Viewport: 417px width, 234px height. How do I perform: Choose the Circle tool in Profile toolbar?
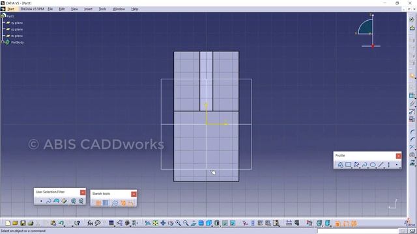[356, 165]
